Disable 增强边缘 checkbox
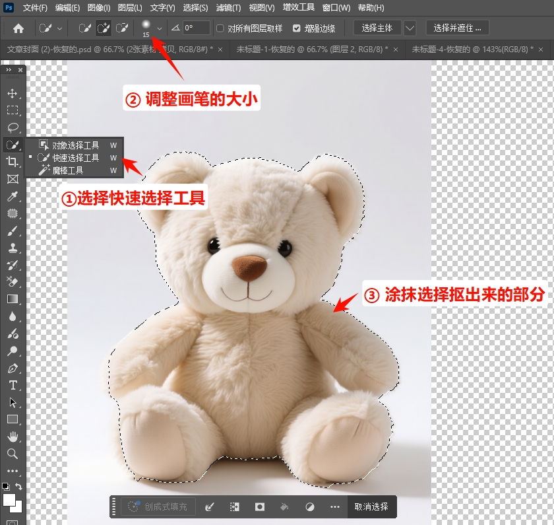 295,28
